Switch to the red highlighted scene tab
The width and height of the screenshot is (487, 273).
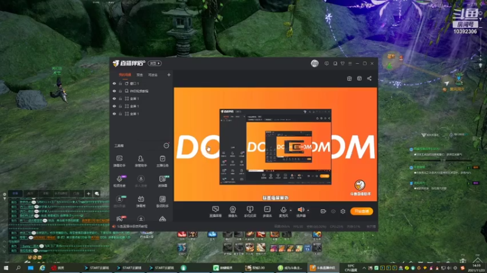tap(125, 75)
